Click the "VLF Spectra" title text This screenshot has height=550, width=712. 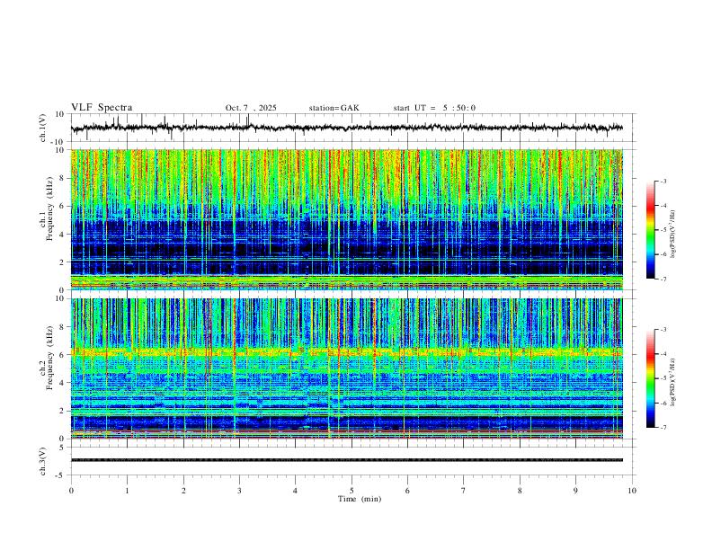(102, 107)
